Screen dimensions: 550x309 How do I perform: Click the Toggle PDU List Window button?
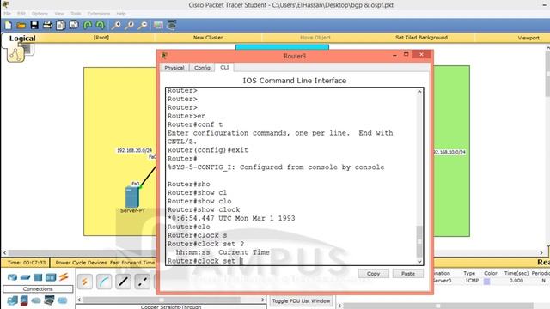point(301,301)
